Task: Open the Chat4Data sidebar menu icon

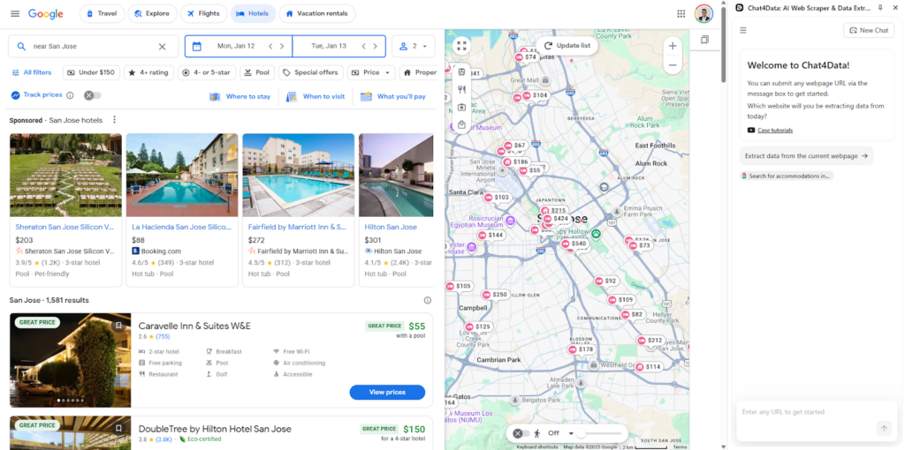Action: tap(743, 31)
